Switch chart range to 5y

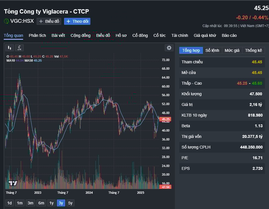click(70, 203)
